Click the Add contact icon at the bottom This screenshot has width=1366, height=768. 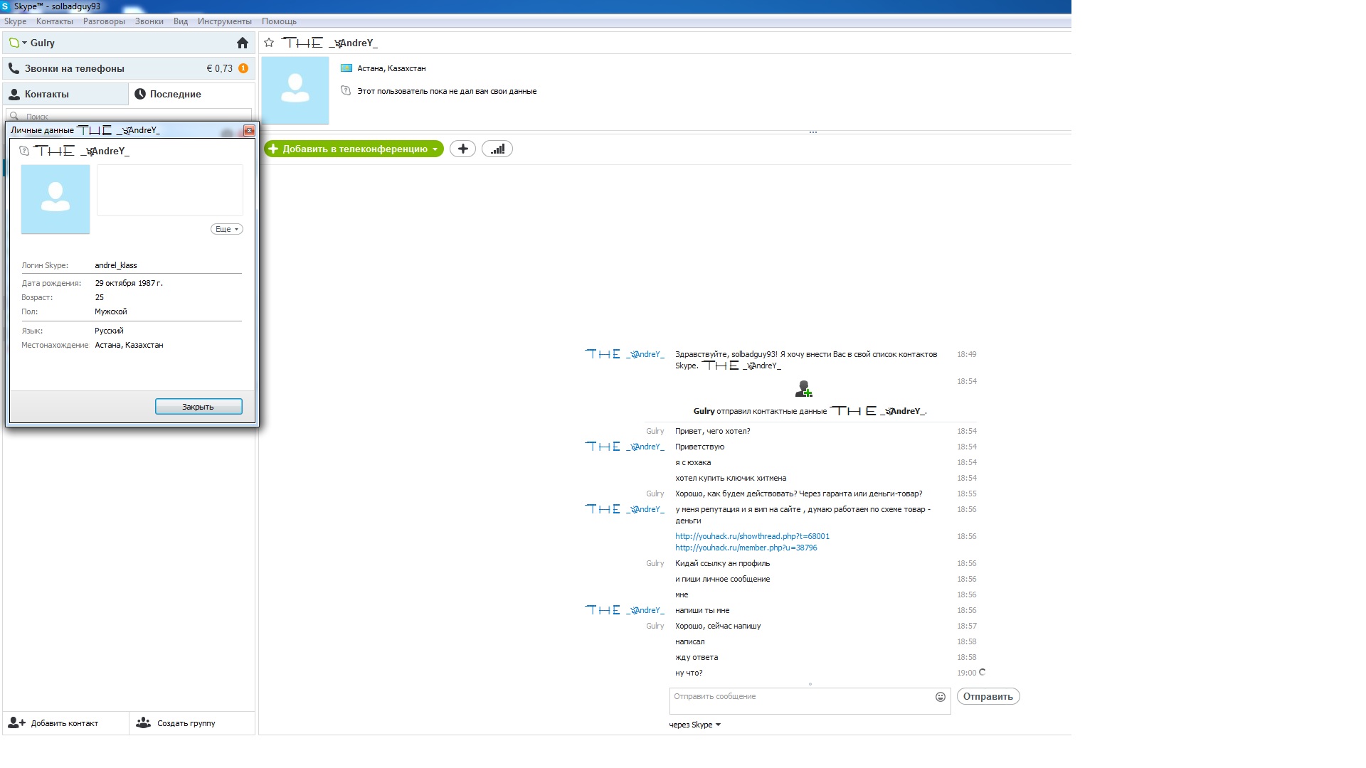17,723
